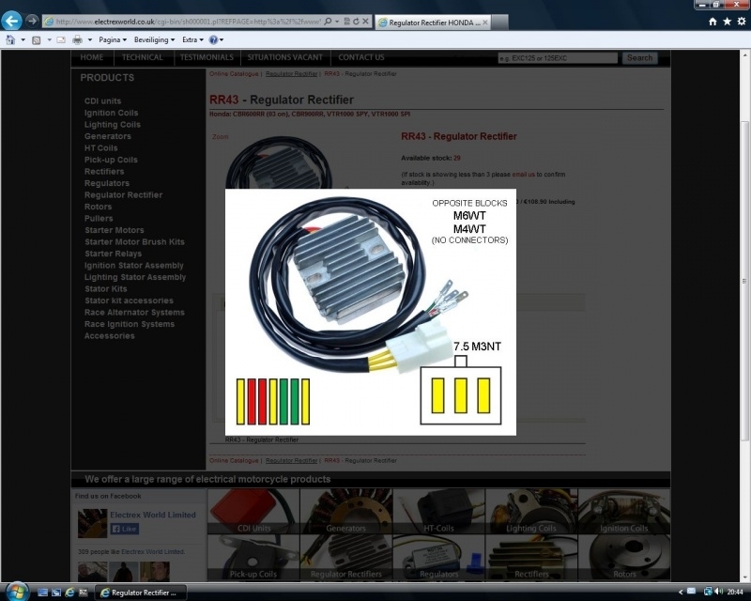Click the product search input field
This screenshot has width=751, height=601.
coord(558,58)
